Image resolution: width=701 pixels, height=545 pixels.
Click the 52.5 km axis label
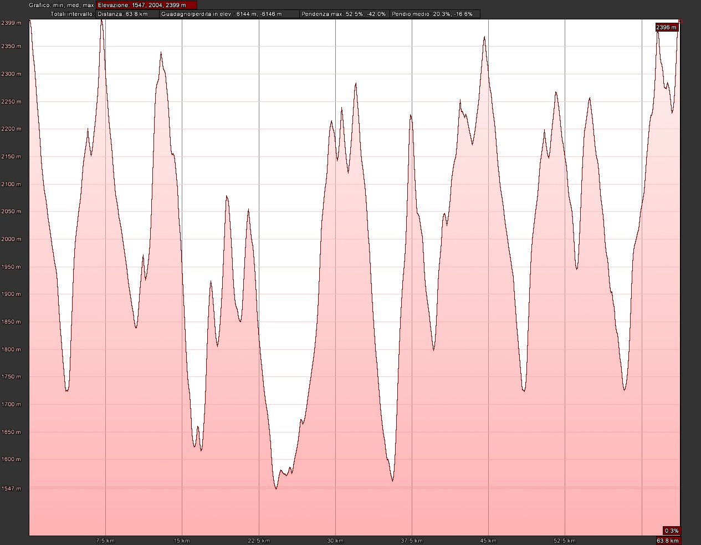tap(565, 541)
